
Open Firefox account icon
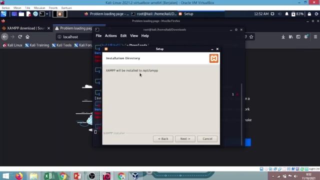coord(306,37)
